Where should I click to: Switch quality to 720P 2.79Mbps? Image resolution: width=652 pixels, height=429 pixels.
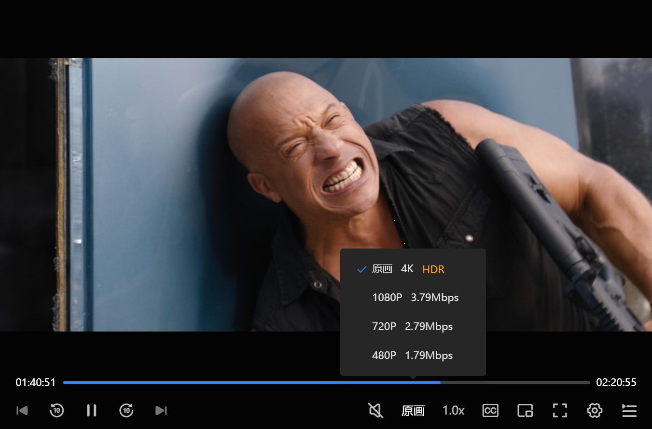point(413,327)
